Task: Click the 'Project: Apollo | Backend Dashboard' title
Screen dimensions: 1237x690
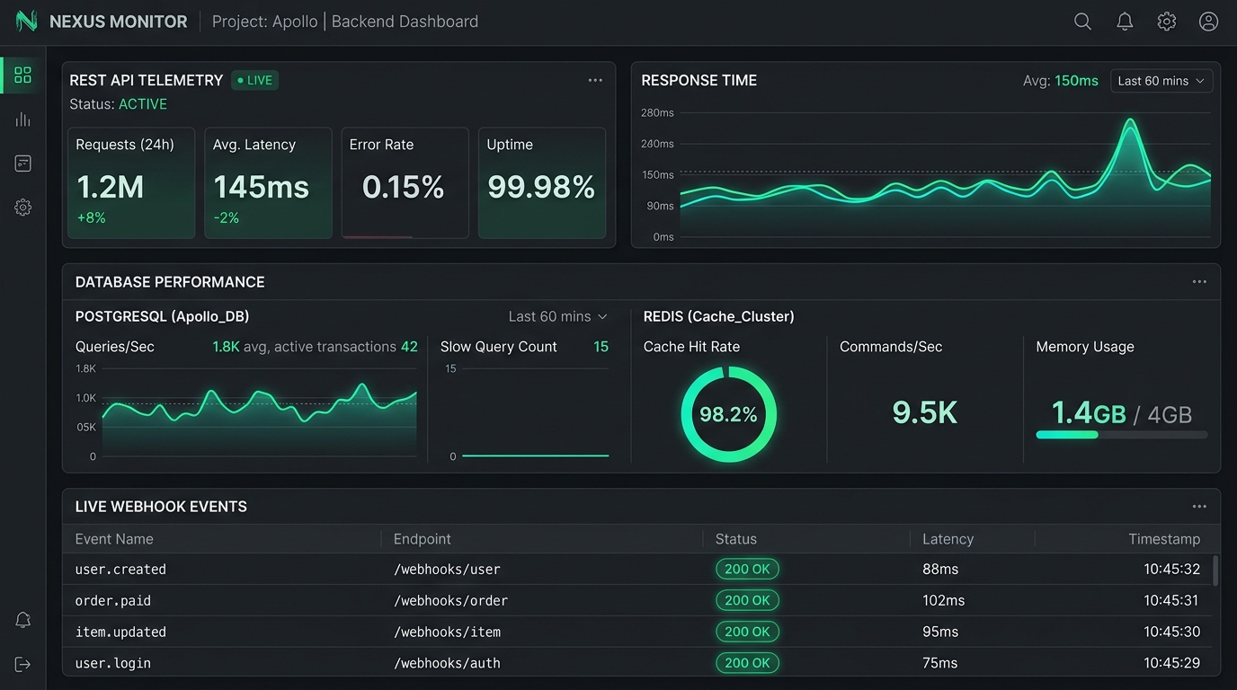Action: [x=345, y=22]
